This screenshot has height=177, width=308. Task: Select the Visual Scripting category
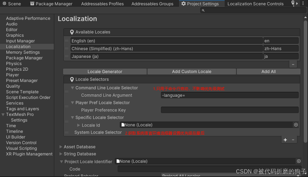pos(21,148)
